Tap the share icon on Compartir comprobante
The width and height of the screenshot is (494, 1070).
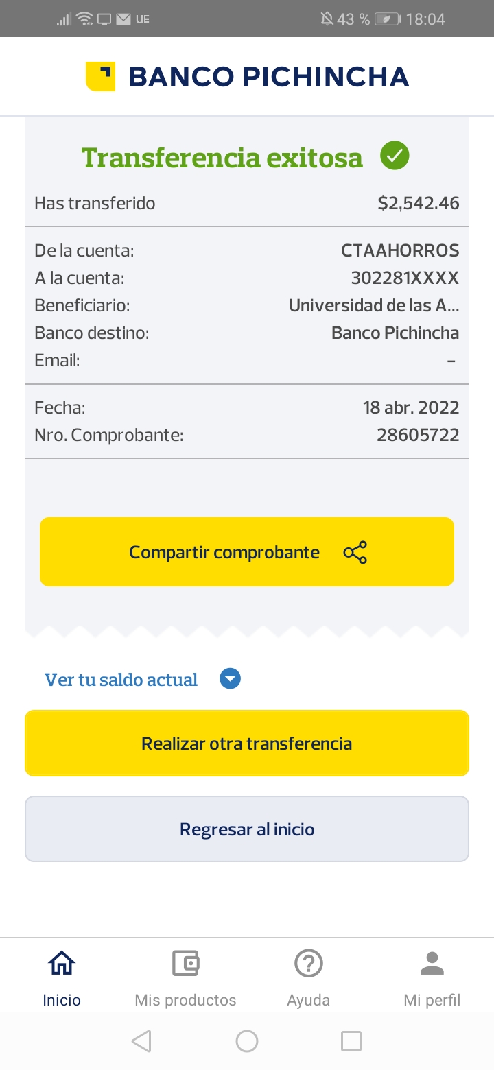[355, 552]
